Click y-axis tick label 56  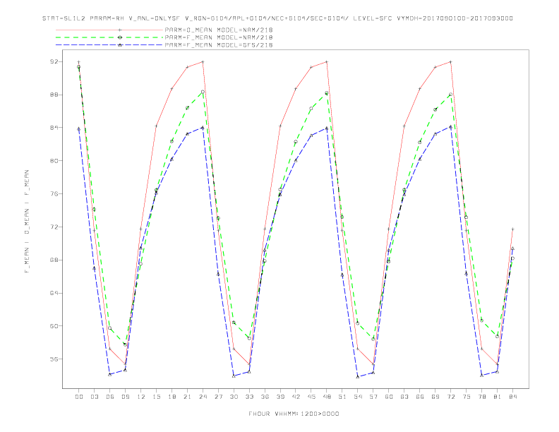(54, 359)
